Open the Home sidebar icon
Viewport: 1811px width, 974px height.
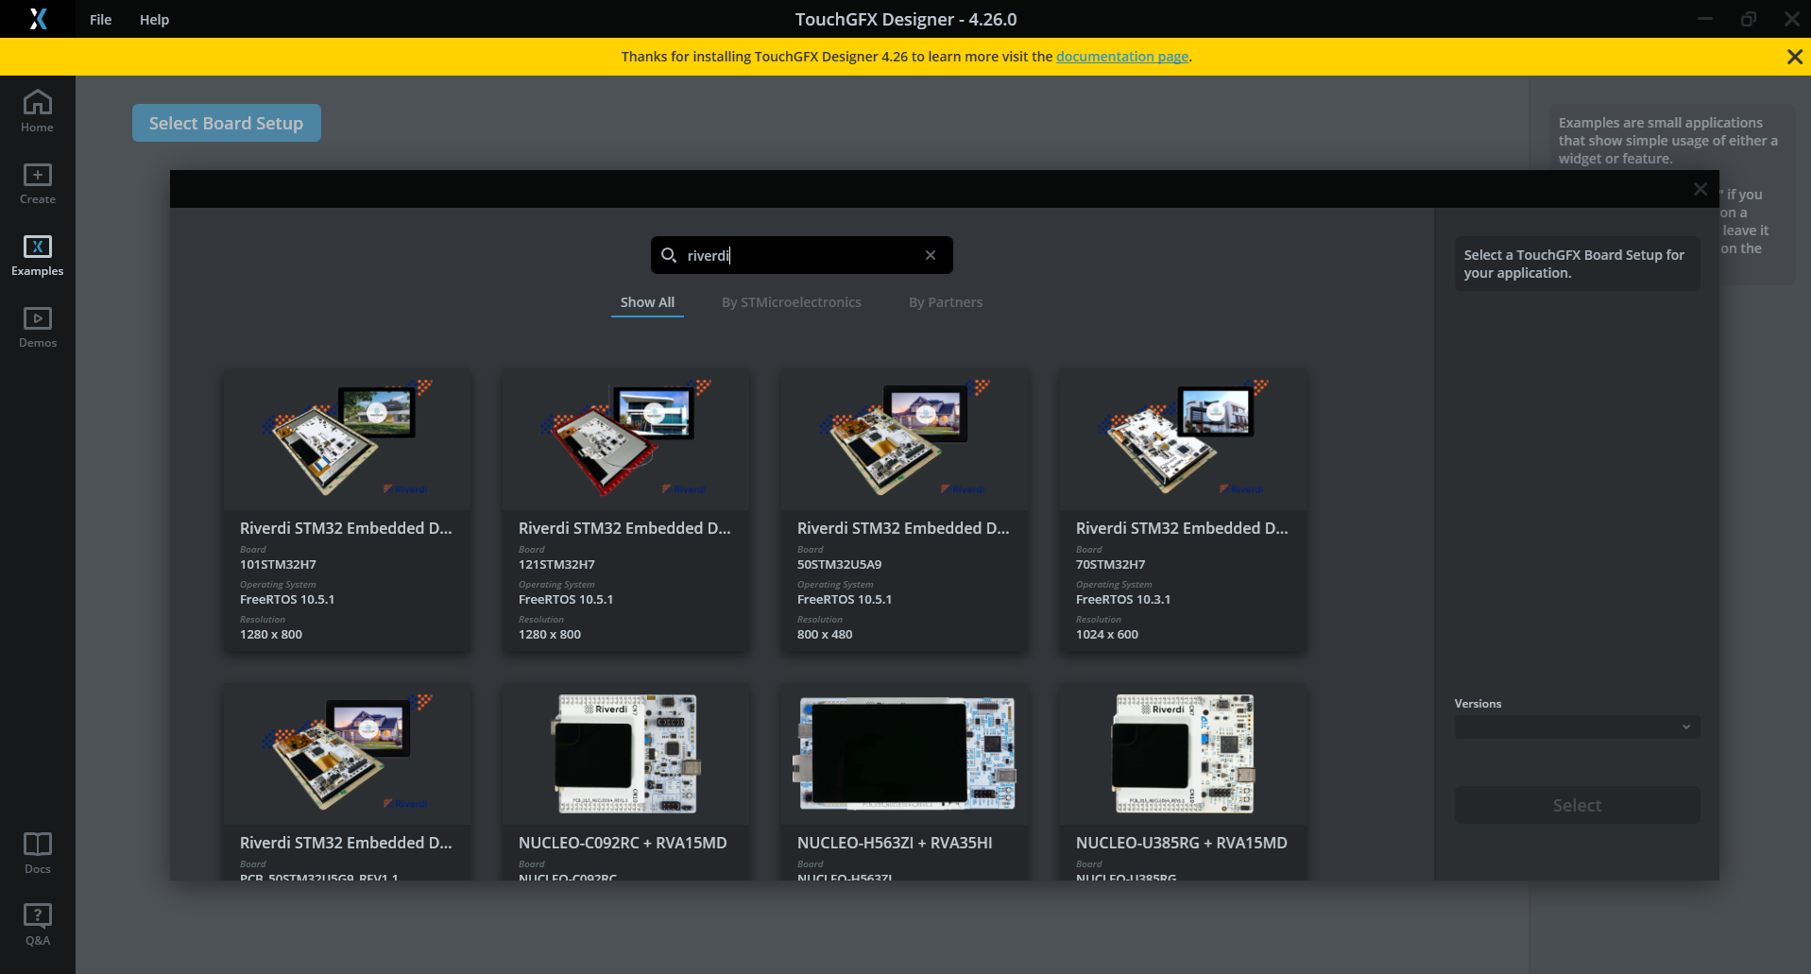[38, 111]
